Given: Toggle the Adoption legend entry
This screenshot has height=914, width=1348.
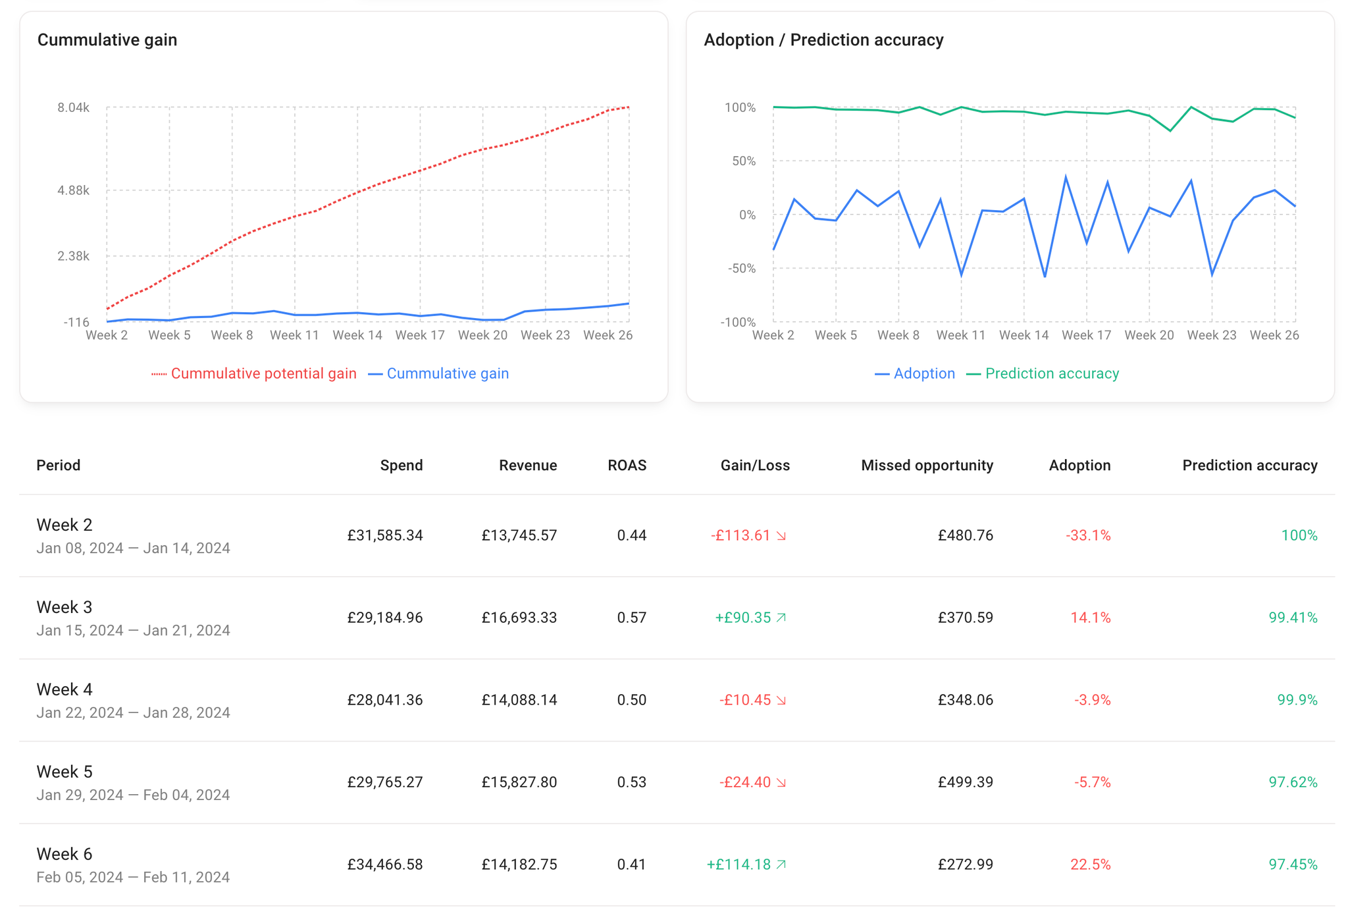Looking at the screenshot, I should [x=915, y=373].
